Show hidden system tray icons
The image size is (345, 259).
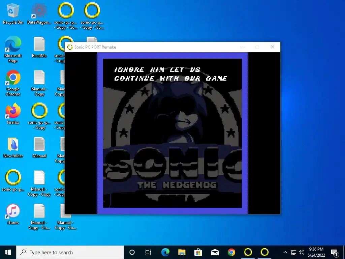(285, 252)
